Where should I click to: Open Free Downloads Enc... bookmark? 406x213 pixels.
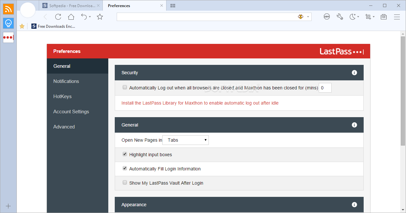(53, 26)
